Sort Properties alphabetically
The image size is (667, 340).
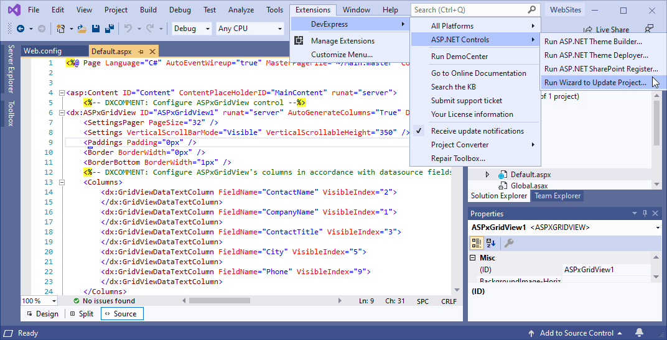click(491, 242)
